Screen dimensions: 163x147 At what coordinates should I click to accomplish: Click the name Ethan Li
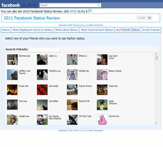point(83,56)
